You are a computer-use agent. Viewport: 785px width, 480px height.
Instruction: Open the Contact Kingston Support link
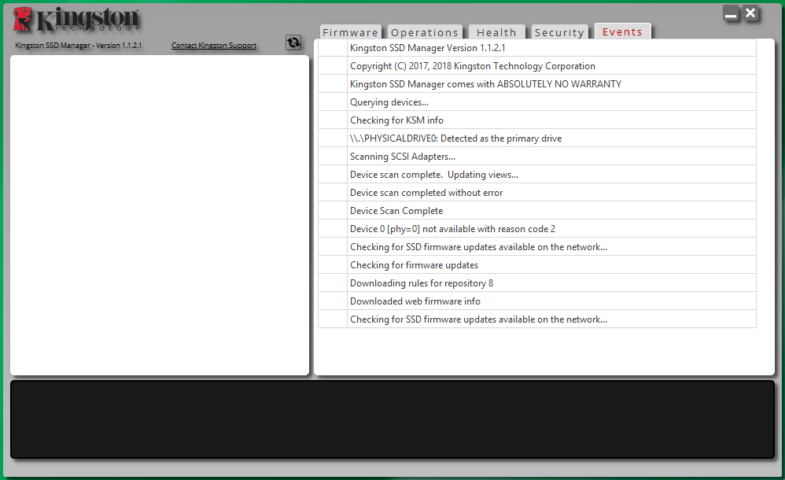coord(214,45)
